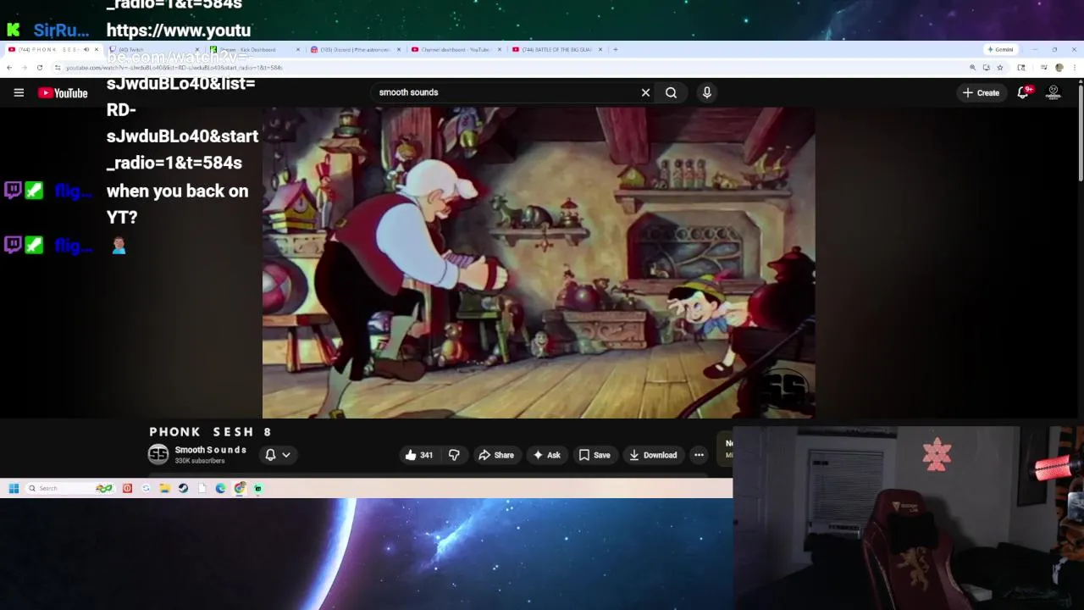This screenshot has height=610, width=1084.
Task: Open more actions three-dot menu
Action: pyautogui.click(x=699, y=455)
